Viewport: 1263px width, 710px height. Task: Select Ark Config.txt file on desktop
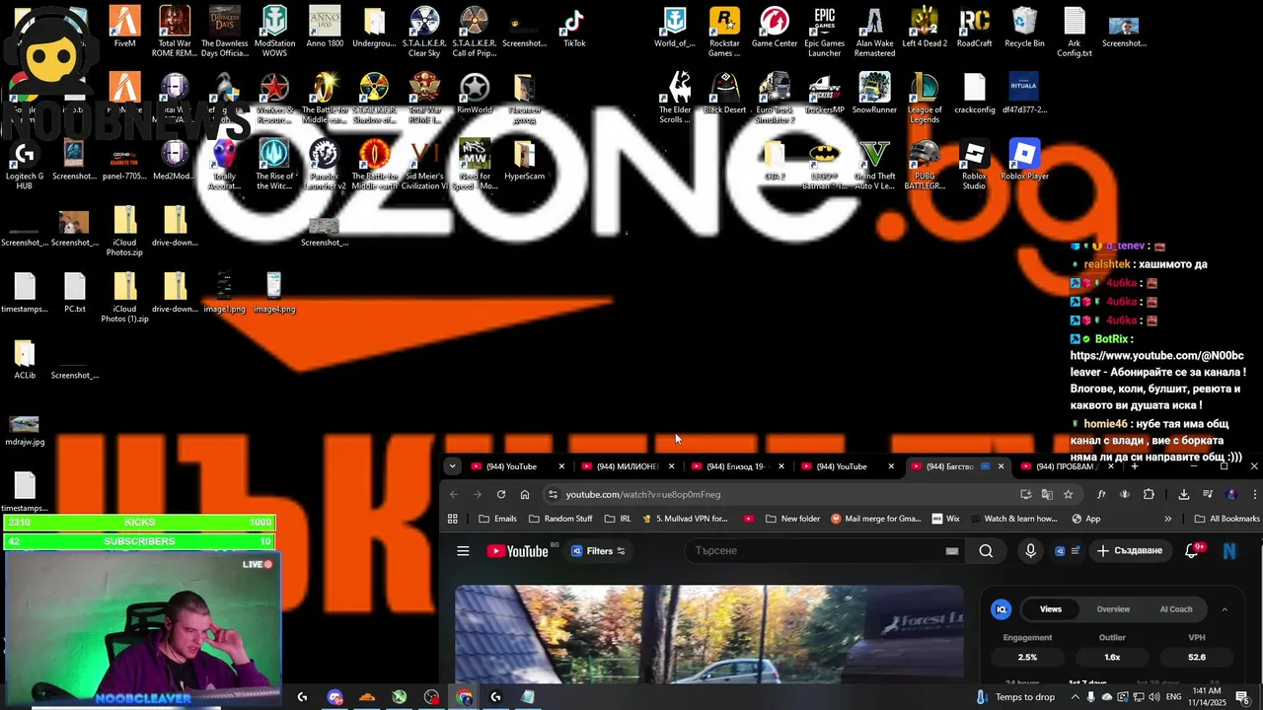(1075, 32)
